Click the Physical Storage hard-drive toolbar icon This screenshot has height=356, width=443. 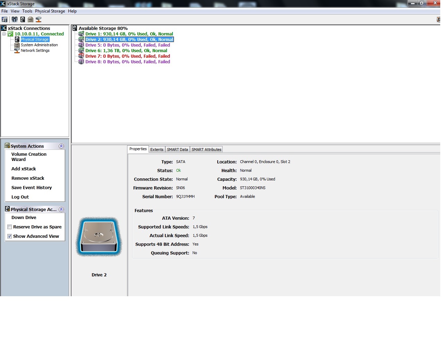(23, 19)
